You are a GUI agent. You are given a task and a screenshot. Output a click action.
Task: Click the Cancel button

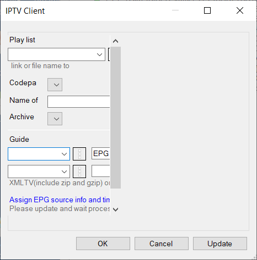tap(162, 244)
